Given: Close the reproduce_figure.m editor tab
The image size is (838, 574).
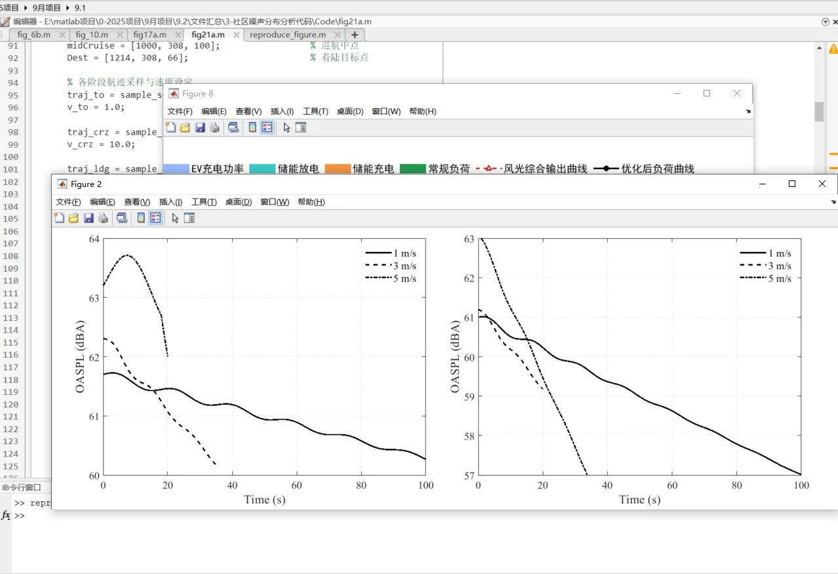Looking at the screenshot, I should [338, 35].
